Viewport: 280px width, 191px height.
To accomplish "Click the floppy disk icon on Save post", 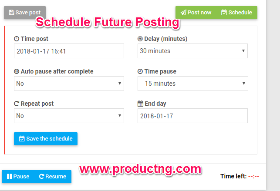I will coord(11,13).
